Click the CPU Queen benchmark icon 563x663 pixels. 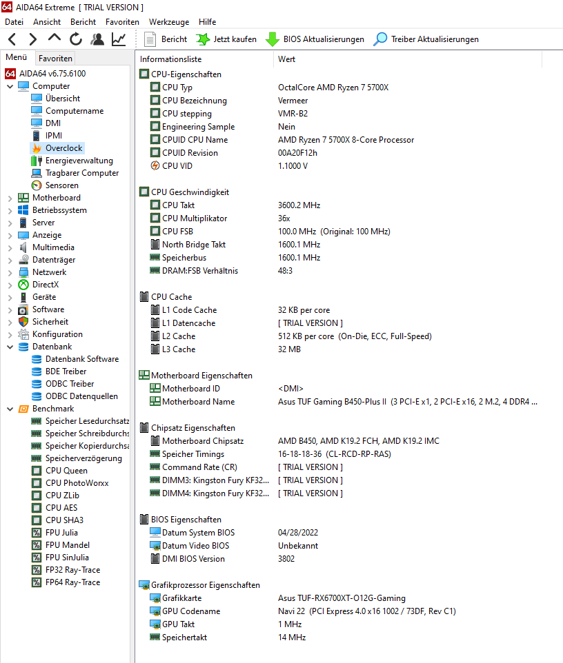tap(37, 471)
